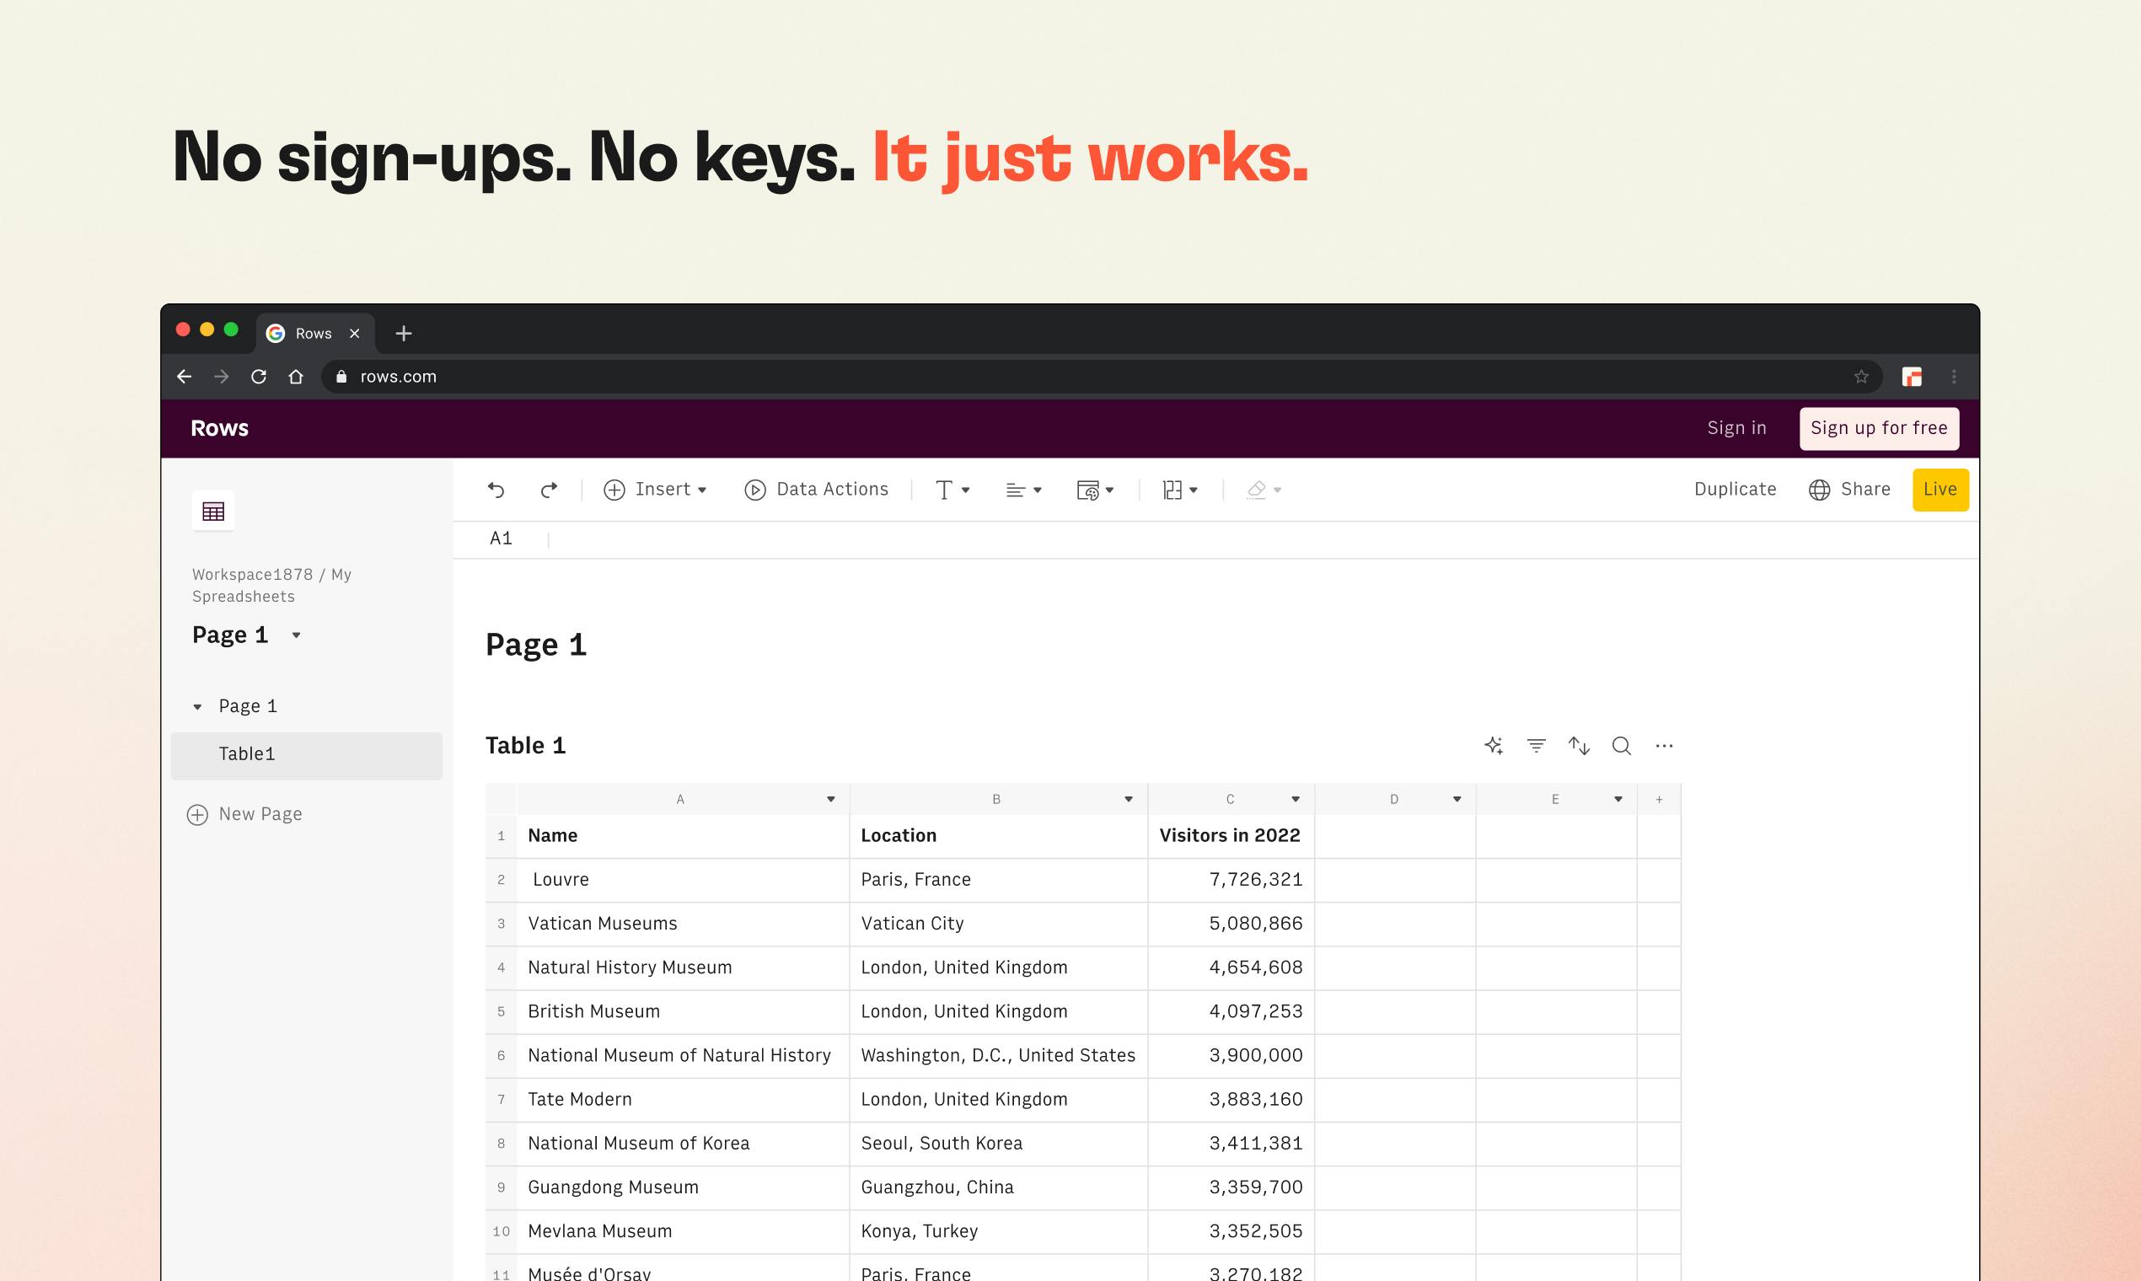Viewport: 2141px width, 1281px height.
Task: Select the Tate Modern cell
Action: click(683, 1100)
